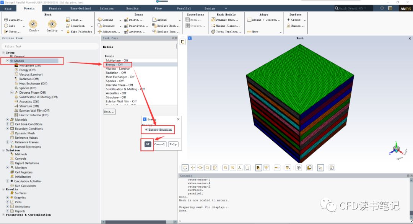Screen dimensions: 413x224
Task: Collapse the Models tree node
Action: 8,61
